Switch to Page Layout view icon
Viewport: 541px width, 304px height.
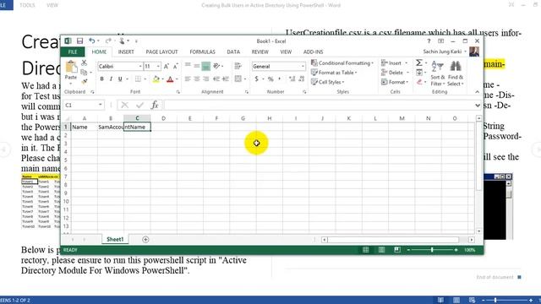381,250
